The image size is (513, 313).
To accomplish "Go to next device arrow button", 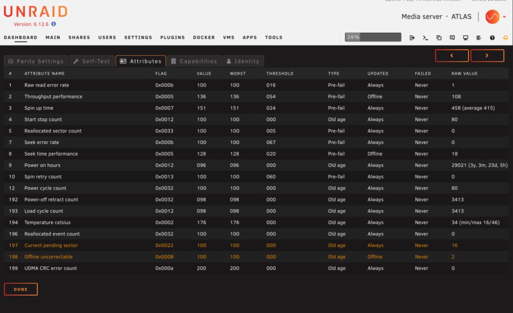I will pos(487,55).
